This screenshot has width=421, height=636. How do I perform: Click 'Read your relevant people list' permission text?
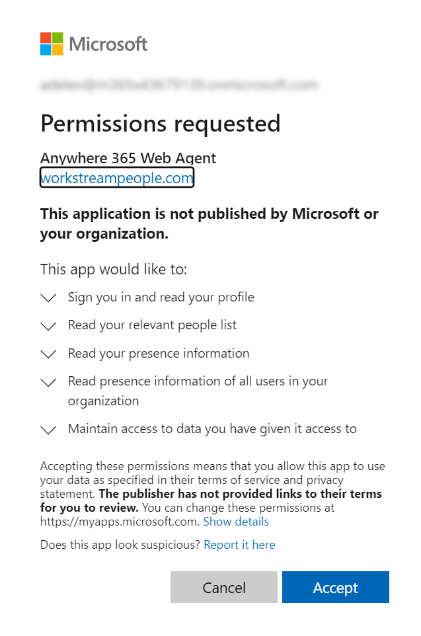tap(152, 325)
